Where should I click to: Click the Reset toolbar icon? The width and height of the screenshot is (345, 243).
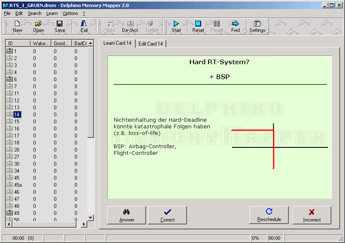(198, 24)
